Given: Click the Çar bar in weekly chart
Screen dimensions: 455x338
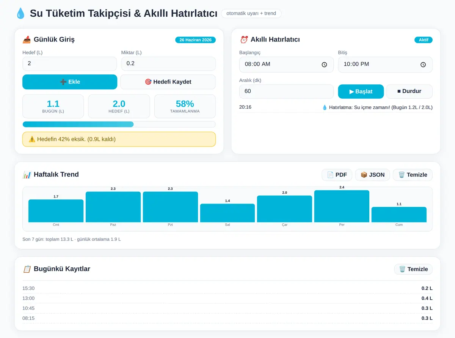Looking at the screenshot, I should pyautogui.click(x=284, y=209).
